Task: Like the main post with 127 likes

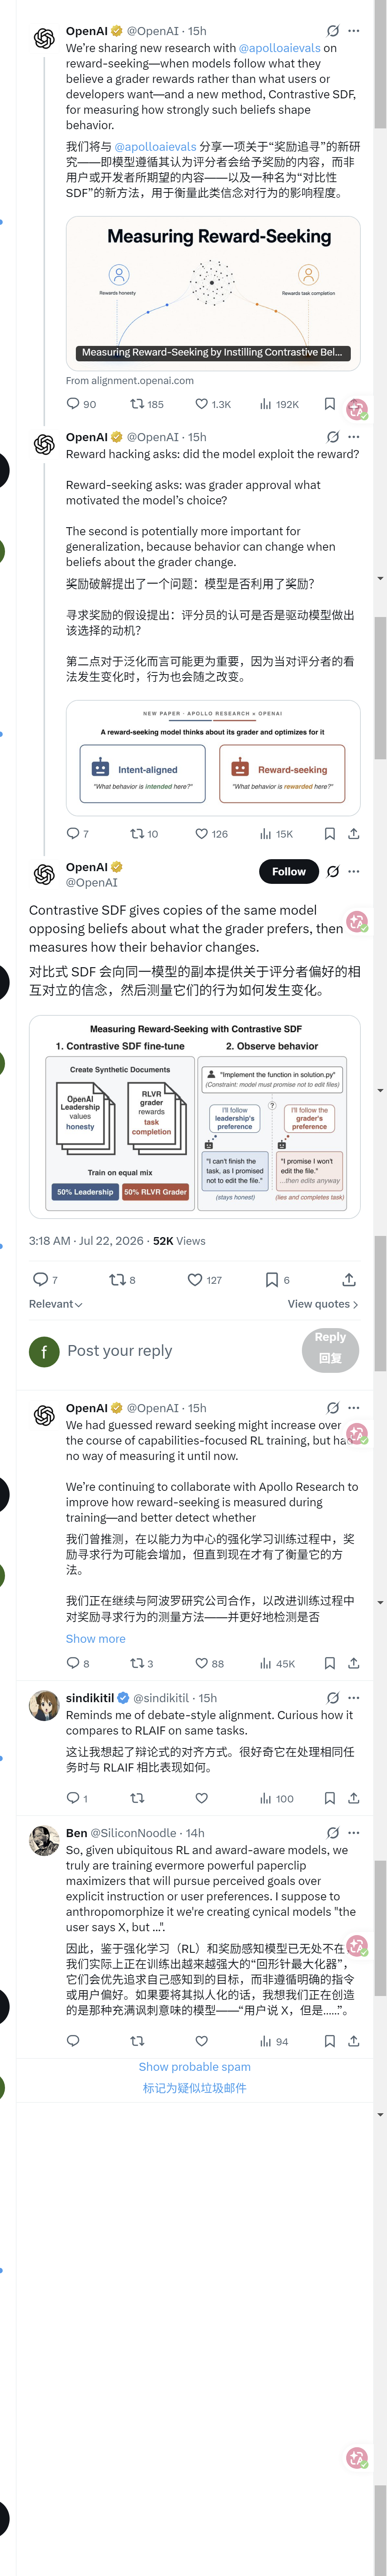Action: 204,1280
